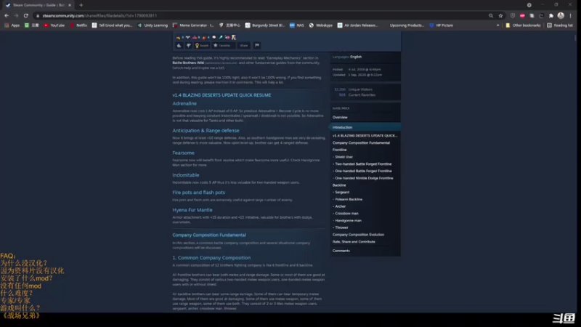Select Introduction in guide index
The height and width of the screenshot is (327, 581).
coord(365,127)
